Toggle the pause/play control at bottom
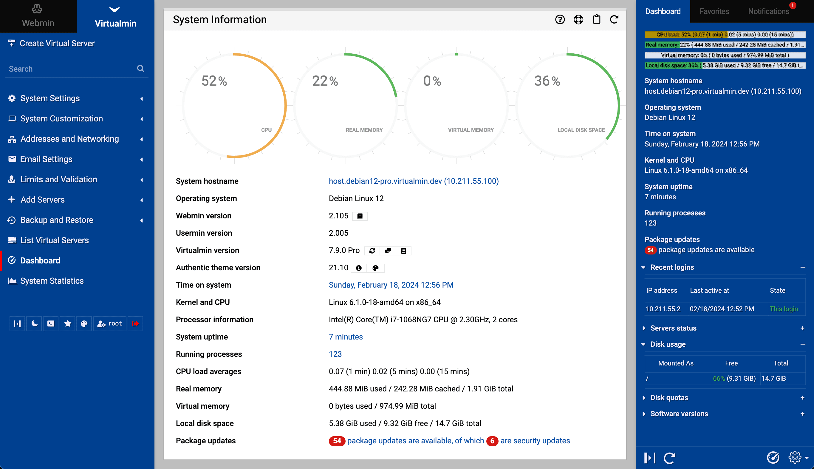814x469 pixels. tap(651, 456)
